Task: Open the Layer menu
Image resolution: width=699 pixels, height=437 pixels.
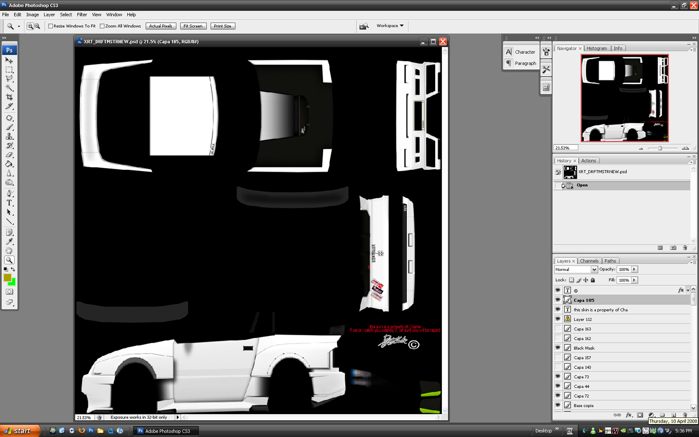Action: pyautogui.click(x=49, y=15)
